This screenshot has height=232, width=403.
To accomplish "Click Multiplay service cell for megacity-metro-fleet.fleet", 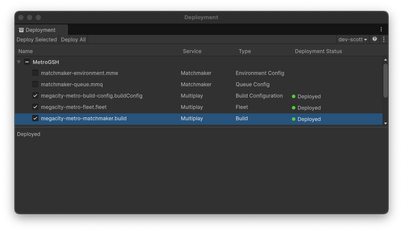I will [x=192, y=107].
